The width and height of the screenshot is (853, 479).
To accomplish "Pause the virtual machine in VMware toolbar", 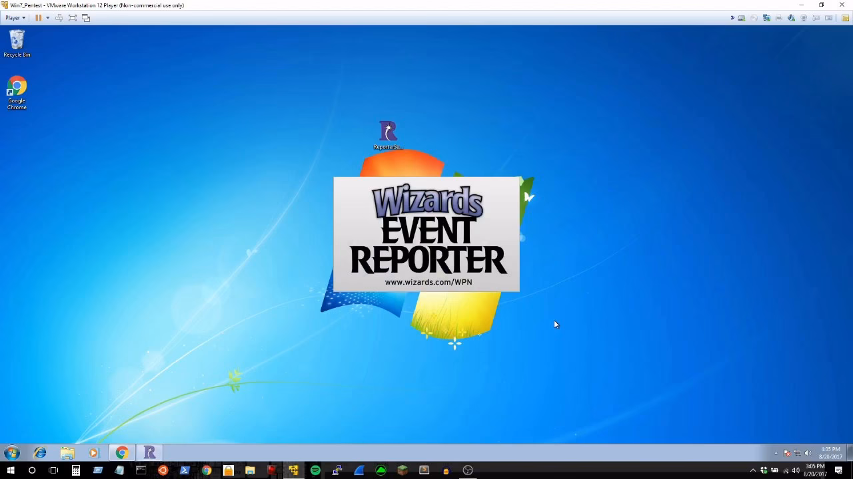I will 38,18.
